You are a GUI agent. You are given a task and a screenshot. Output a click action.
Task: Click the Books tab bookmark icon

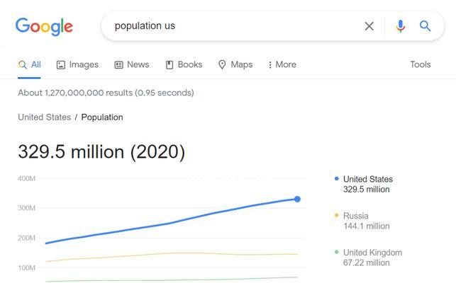click(x=169, y=64)
